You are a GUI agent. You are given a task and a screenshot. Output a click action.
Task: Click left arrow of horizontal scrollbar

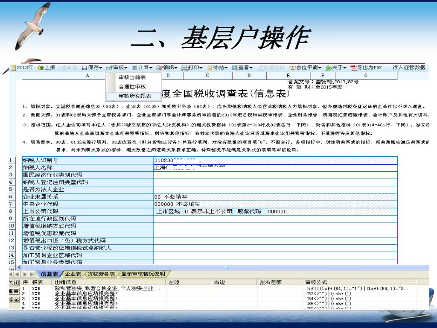[x=19, y=267]
